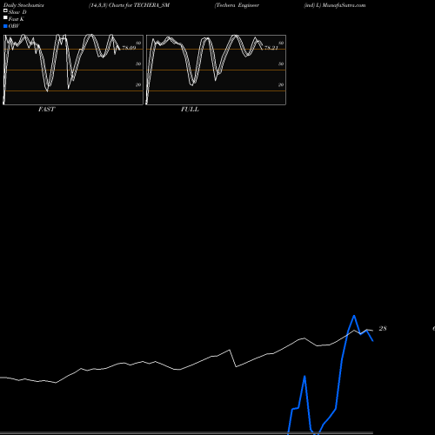Image resolution: width=435 pixels, height=435 pixels.
Task: Select the 'Slow D' legend label
Action: (17, 12)
